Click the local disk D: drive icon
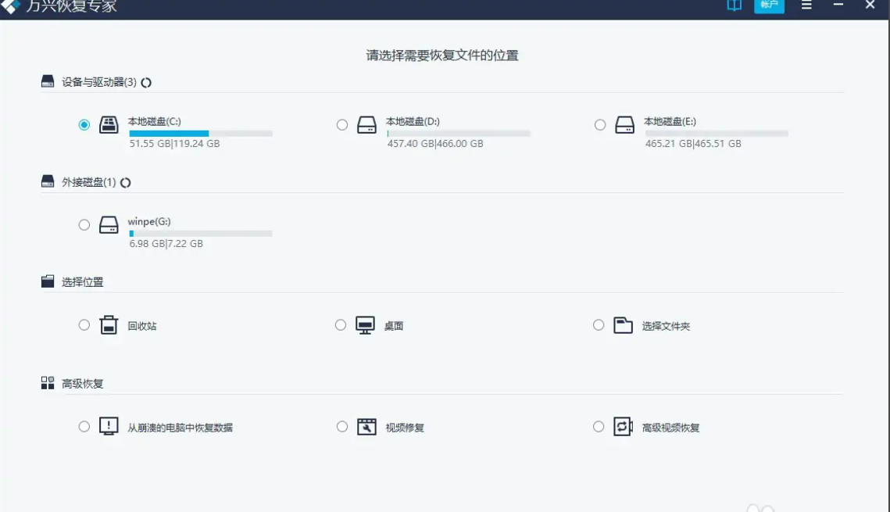 367,125
